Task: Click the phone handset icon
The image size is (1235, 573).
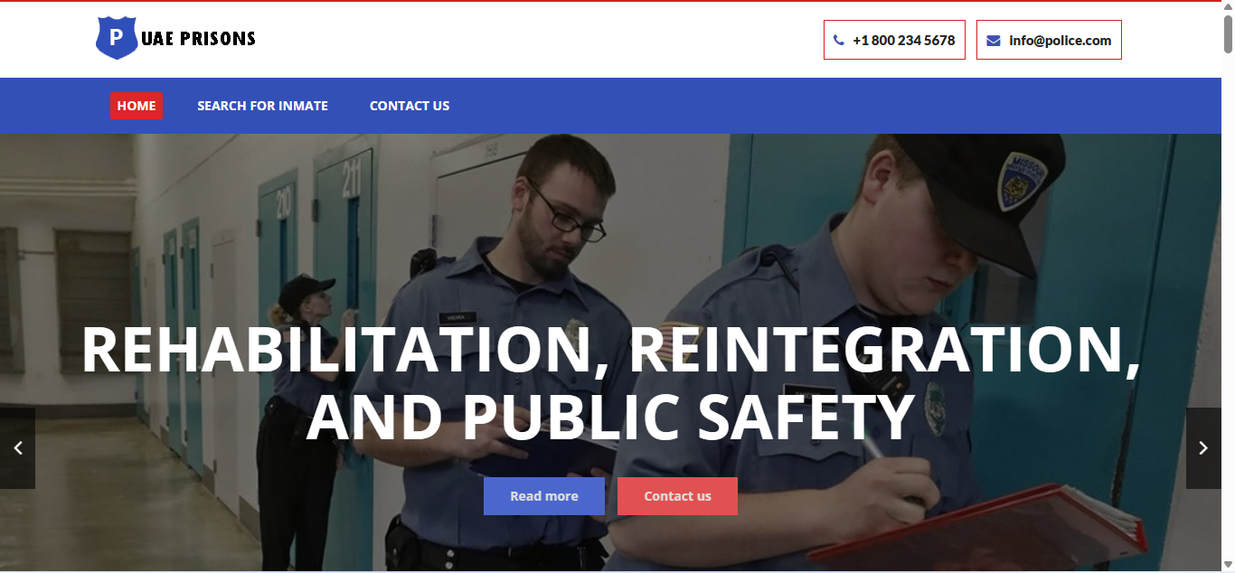Action: 839,41
